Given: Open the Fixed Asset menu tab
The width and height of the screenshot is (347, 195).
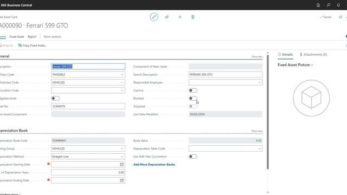Looking at the screenshot, I should (17, 37).
